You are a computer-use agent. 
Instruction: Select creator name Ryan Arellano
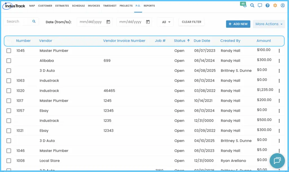(233, 161)
